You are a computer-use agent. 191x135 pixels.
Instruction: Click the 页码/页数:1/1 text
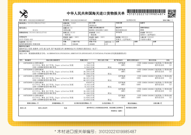pyautogui.click(x=168, y=20)
